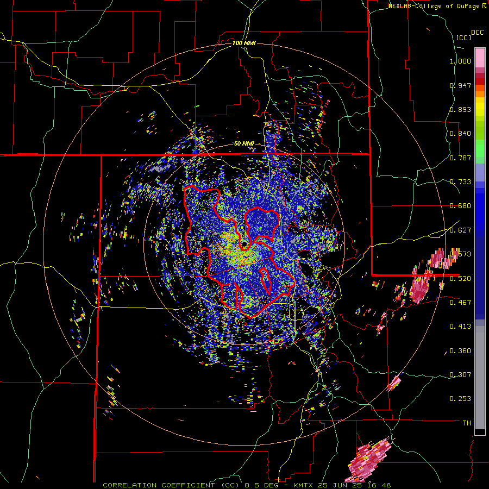
Task: Click the large pink echo cluster at bottom
Action: click(x=369, y=460)
